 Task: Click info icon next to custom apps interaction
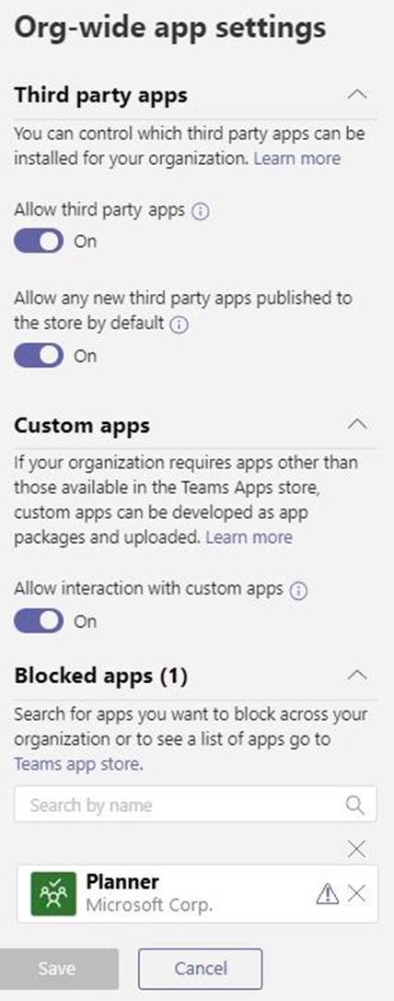coord(297,591)
